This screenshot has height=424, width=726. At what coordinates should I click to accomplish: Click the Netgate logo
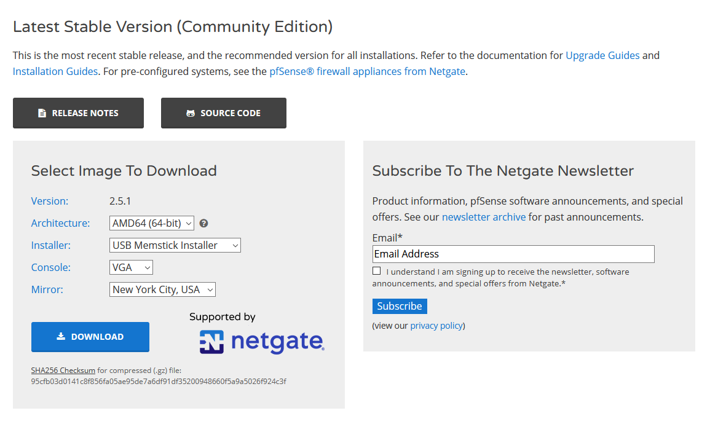click(262, 342)
